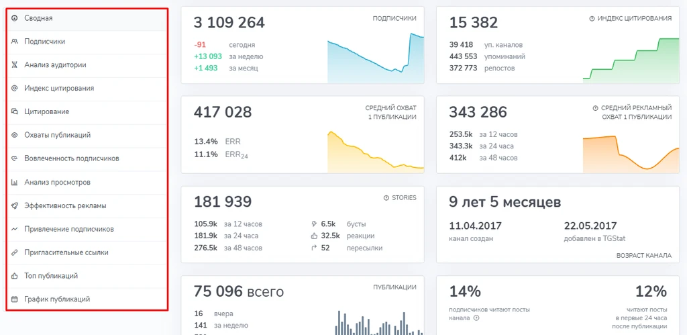Screen dimensions: 687x335
Task: Click the 276.5k за 48 часов stories value
Action: (206, 248)
